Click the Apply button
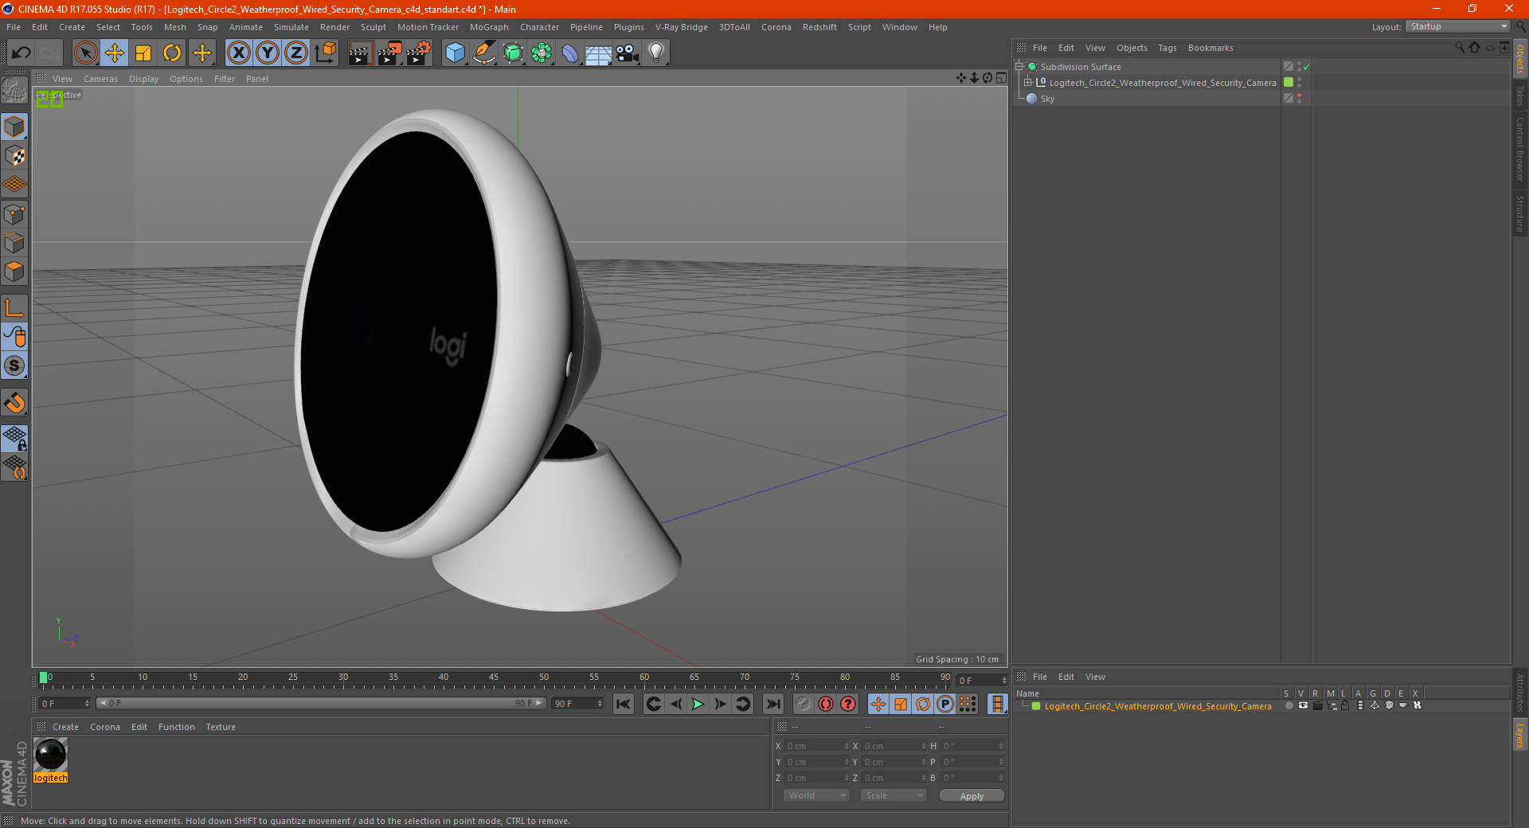This screenshot has height=828, width=1529. 972,796
